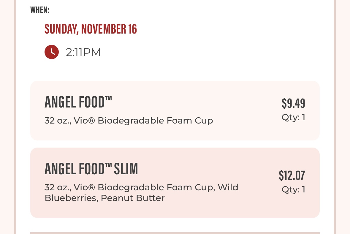Click the red clock icon

coord(52,52)
